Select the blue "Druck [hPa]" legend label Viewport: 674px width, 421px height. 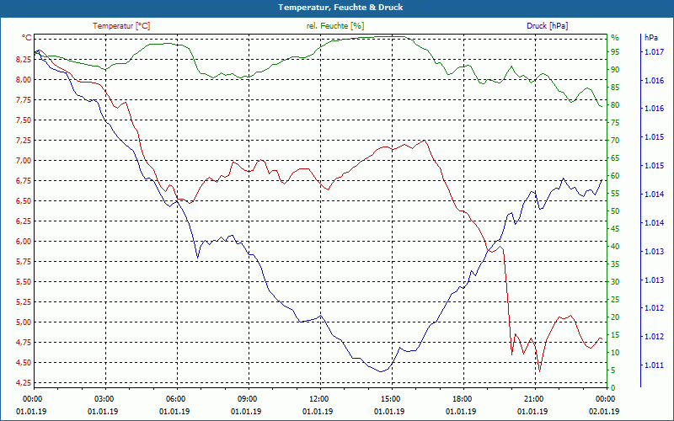547,26
